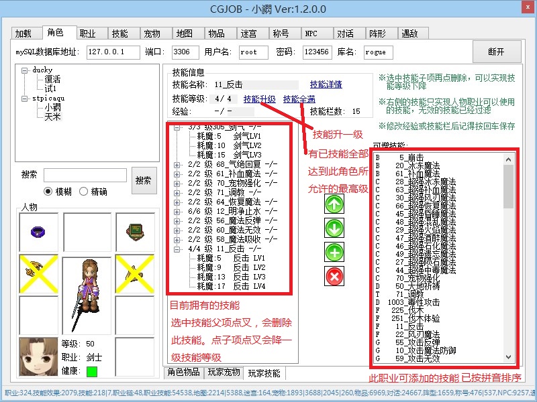This screenshot has height=402, width=537.
Task: Select the 精确 exact search radio button
Action: pyautogui.click(x=84, y=192)
